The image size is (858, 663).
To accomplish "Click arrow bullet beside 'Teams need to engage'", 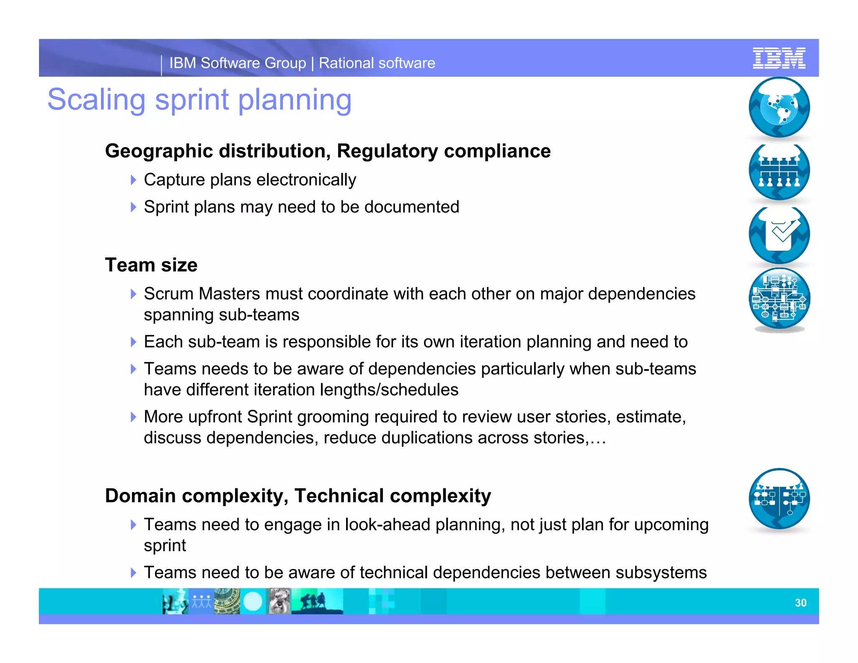I will (x=133, y=525).
